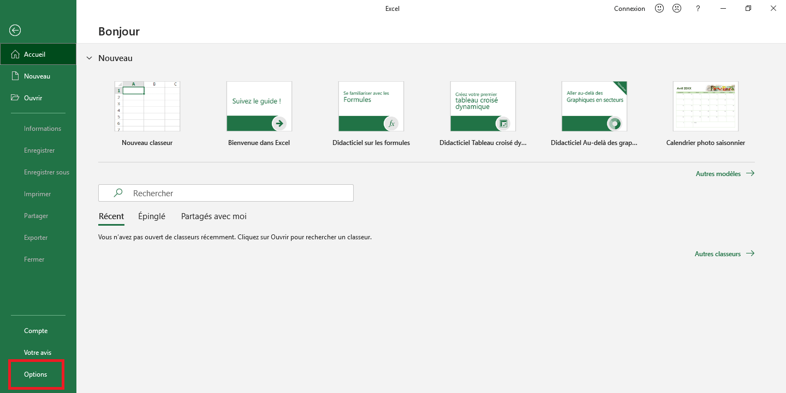Open Exporter in the sidebar

click(x=38, y=238)
